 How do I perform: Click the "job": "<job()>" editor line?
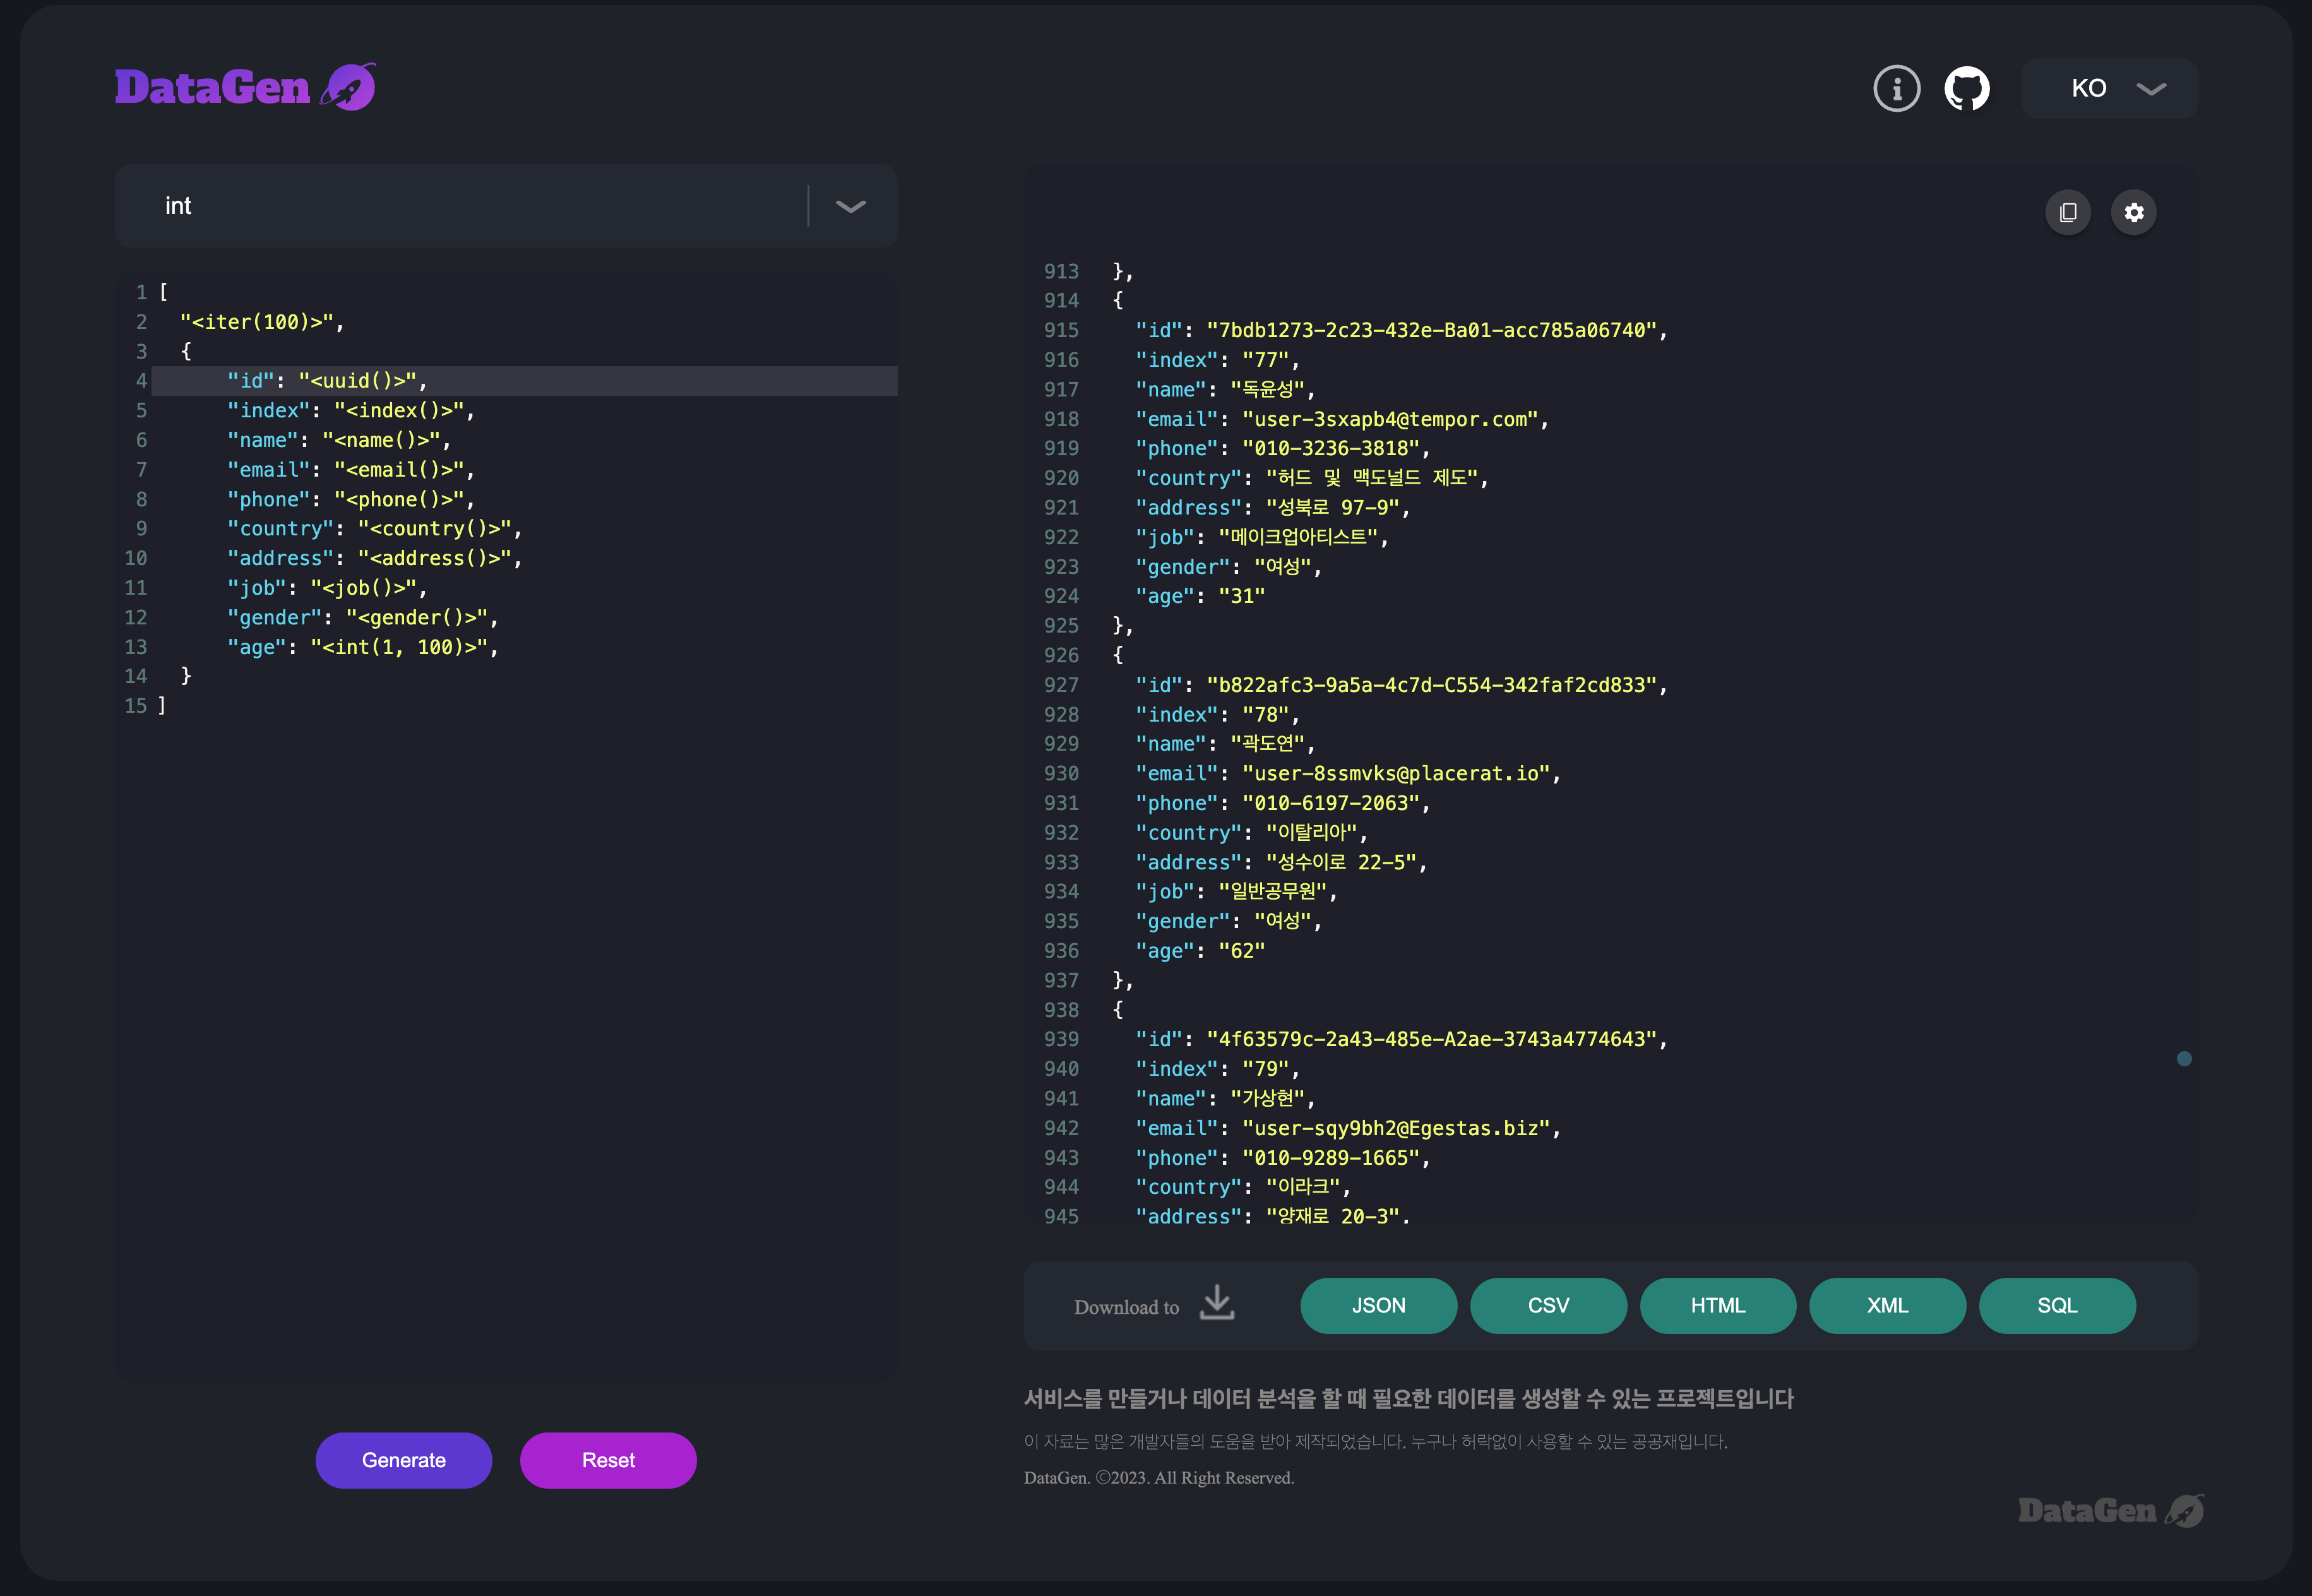327,588
